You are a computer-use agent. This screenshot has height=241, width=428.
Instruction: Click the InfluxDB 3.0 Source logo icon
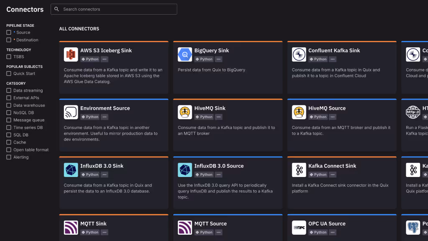pyautogui.click(x=185, y=170)
